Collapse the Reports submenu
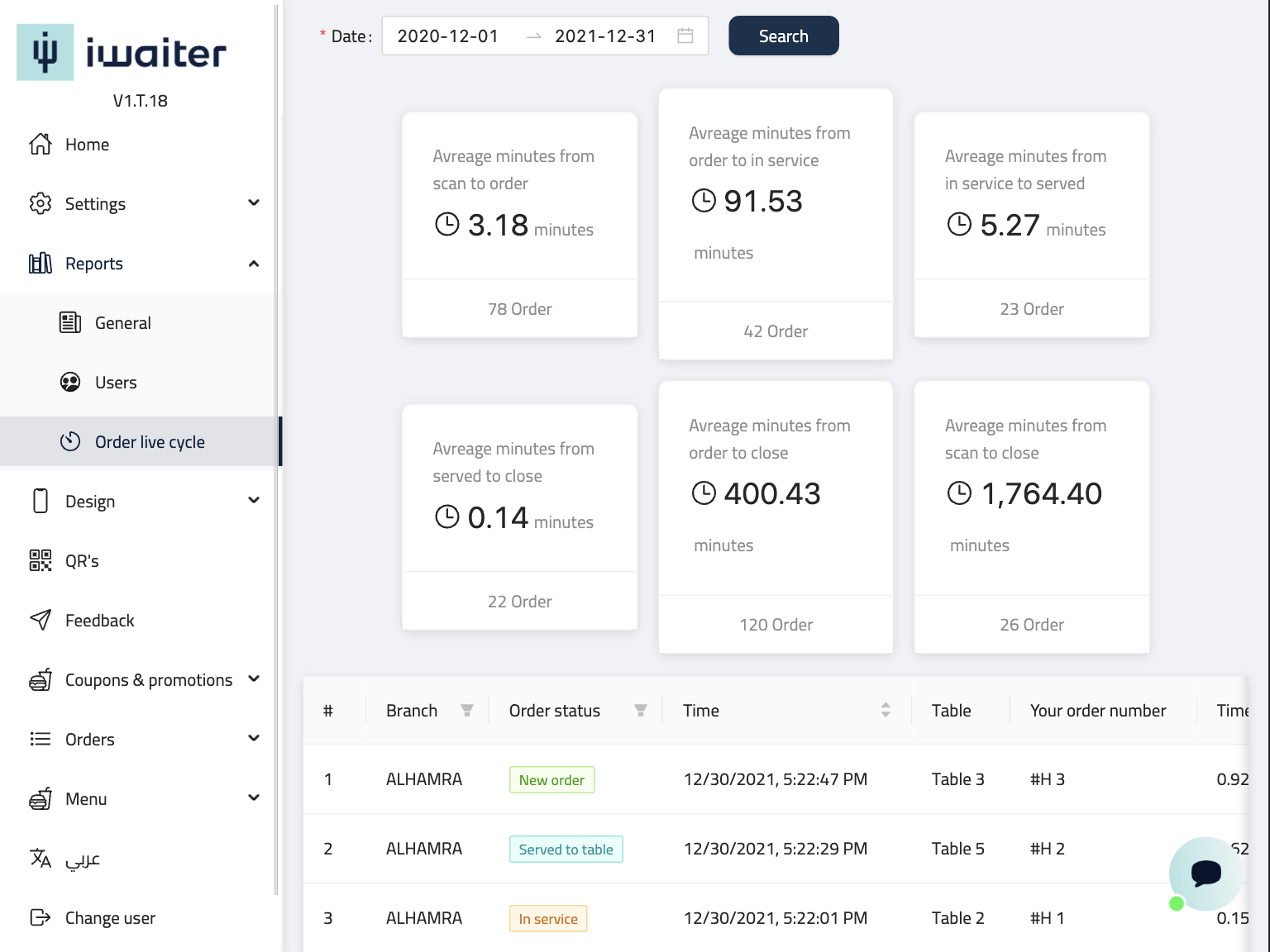Screen dimensions: 1270x952 coord(254,264)
